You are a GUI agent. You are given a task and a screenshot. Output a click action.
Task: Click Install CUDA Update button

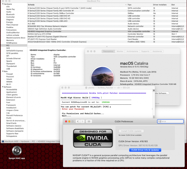(x=131, y=131)
